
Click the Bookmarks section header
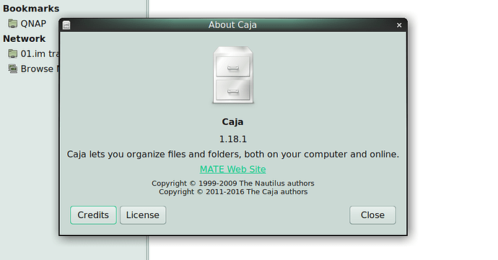pyautogui.click(x=31, y=9)
